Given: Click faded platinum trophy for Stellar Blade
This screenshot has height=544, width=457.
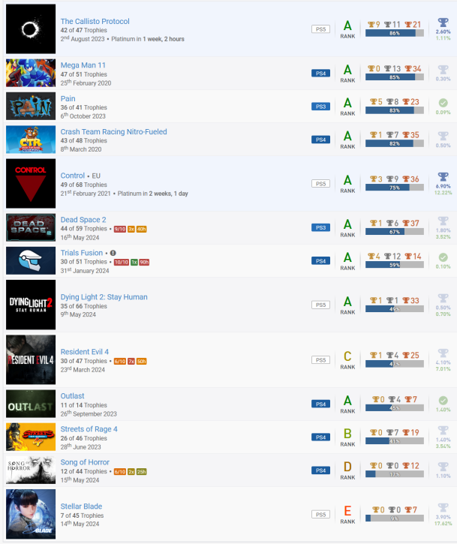Looking at the screenshot, I should click(443, 507).
